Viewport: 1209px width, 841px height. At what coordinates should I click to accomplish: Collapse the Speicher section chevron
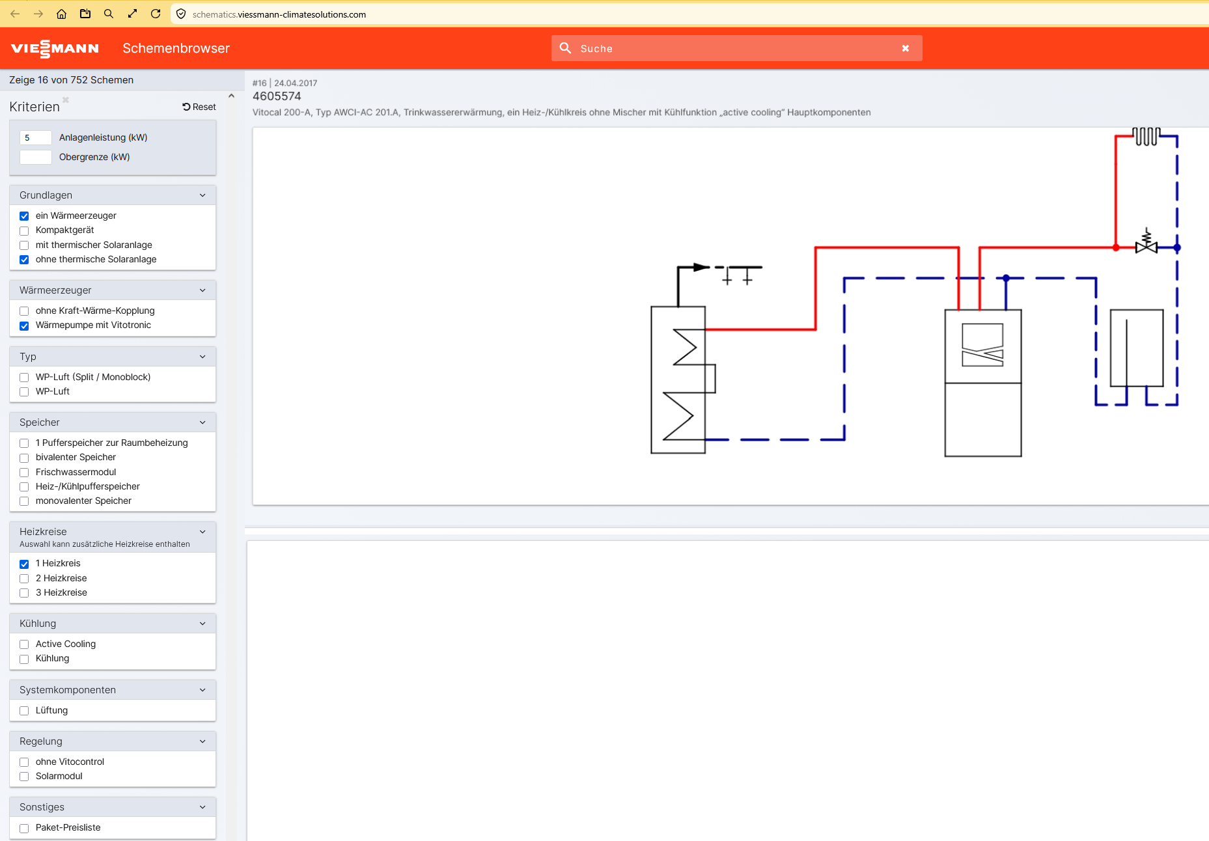(x=202, y=422)
